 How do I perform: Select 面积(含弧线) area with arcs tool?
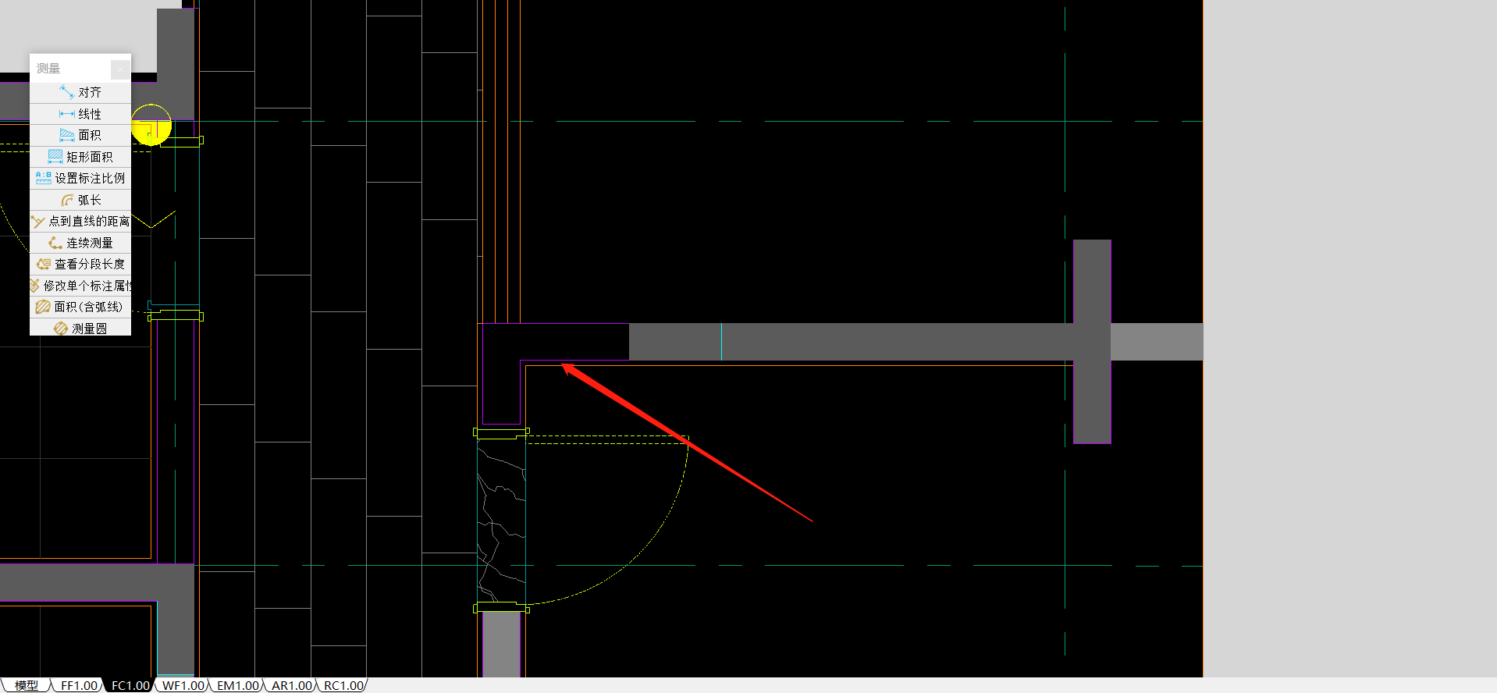pyautogui.click(x=80, y=307)
